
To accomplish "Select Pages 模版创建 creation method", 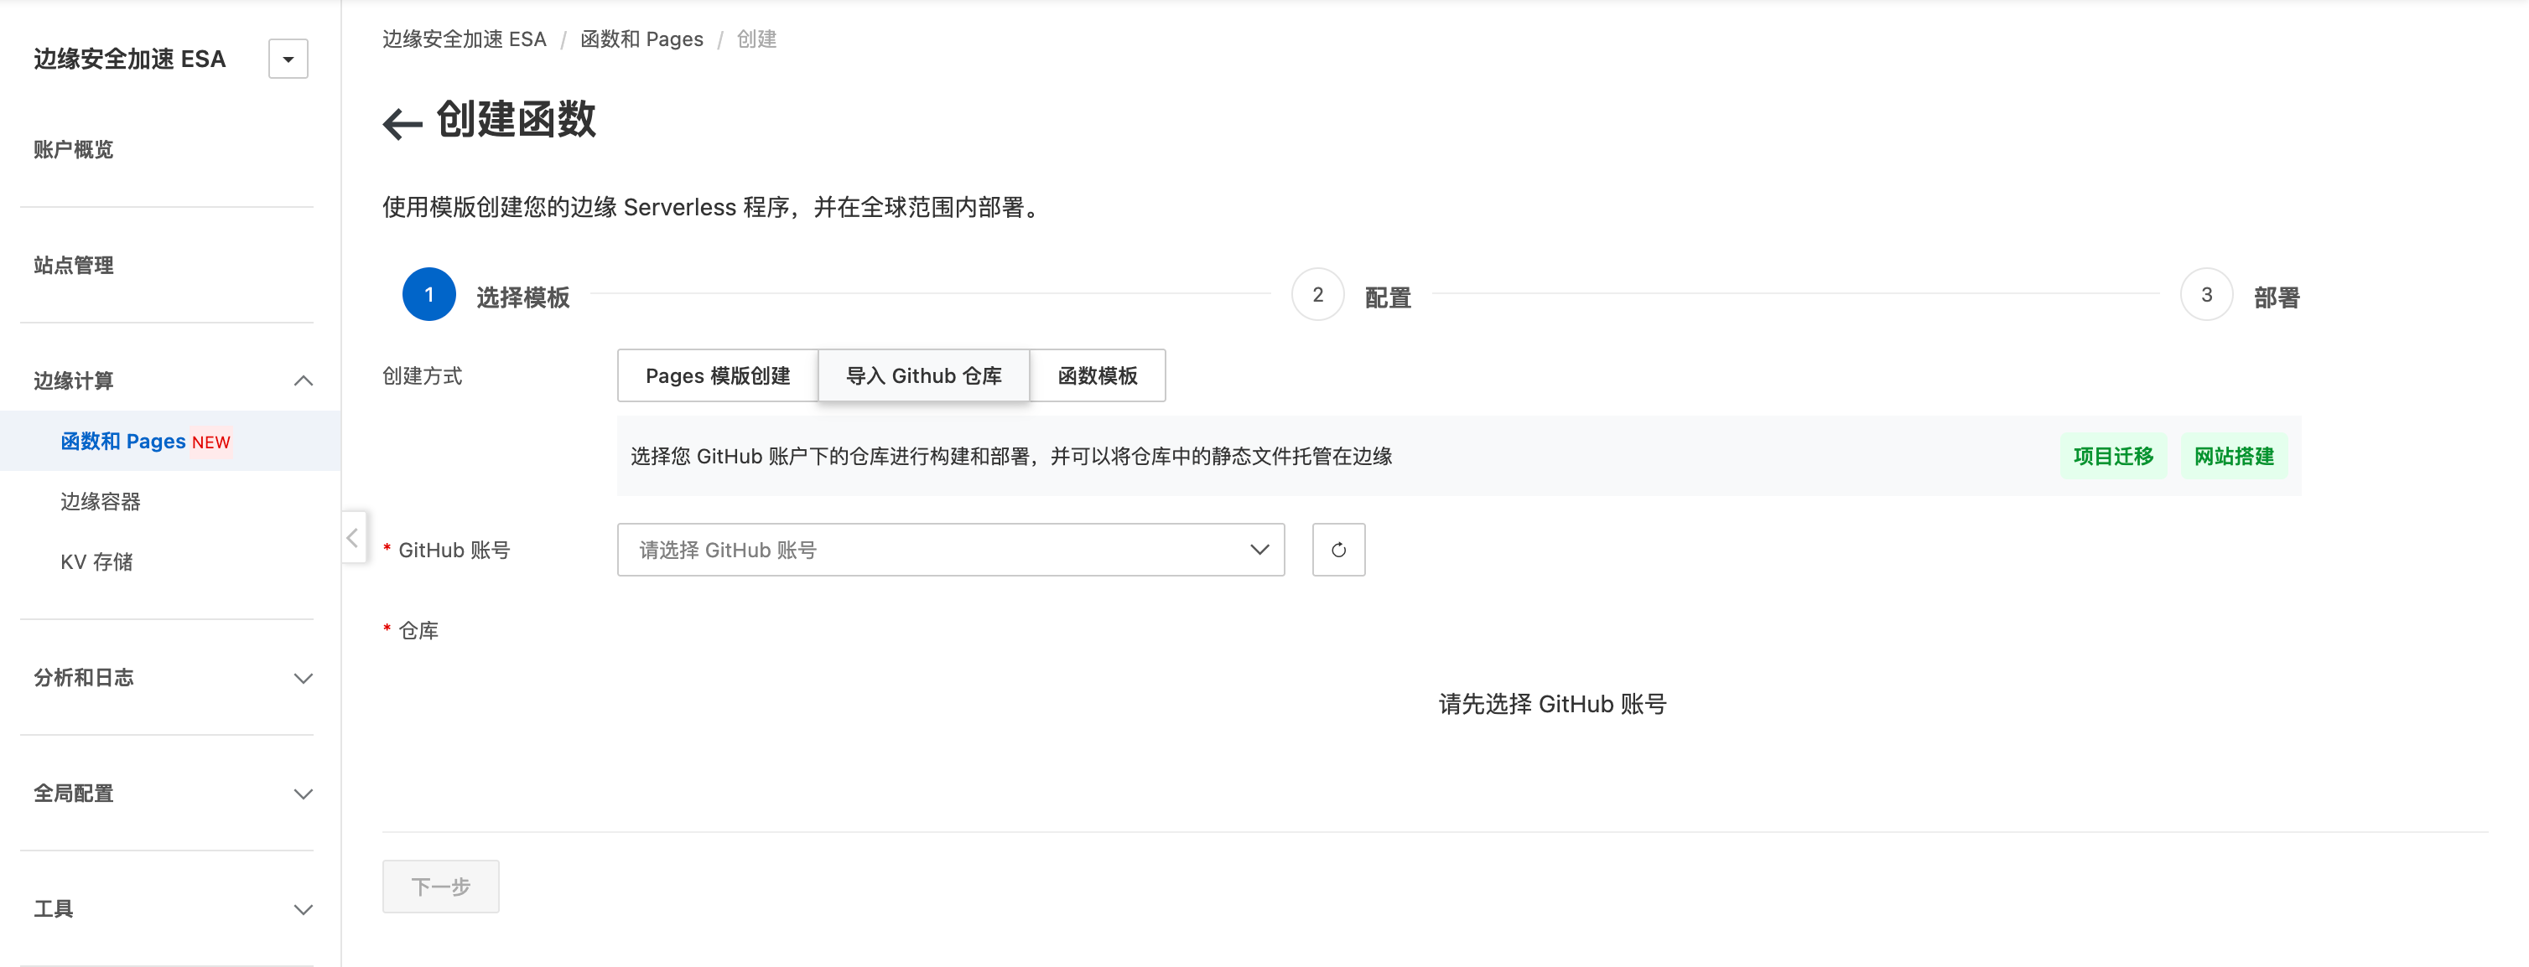I will click(718, 375).
